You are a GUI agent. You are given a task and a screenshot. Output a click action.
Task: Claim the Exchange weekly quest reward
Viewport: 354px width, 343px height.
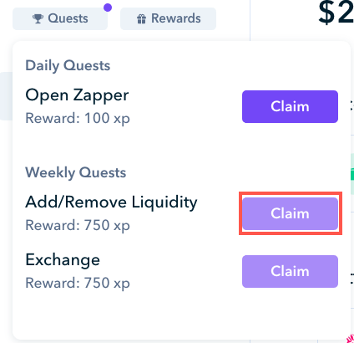pyautogui.click(x=290, y=271)
